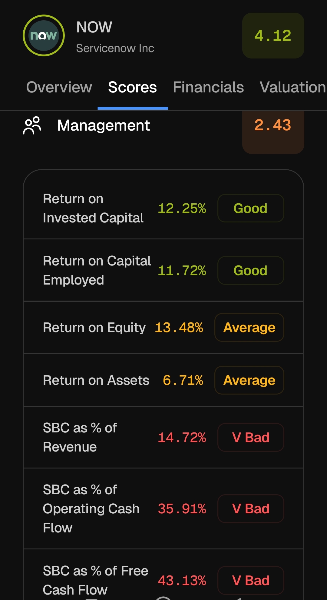
Task: Select the Return on Invested Capital row label
Action: pos(93,208)
